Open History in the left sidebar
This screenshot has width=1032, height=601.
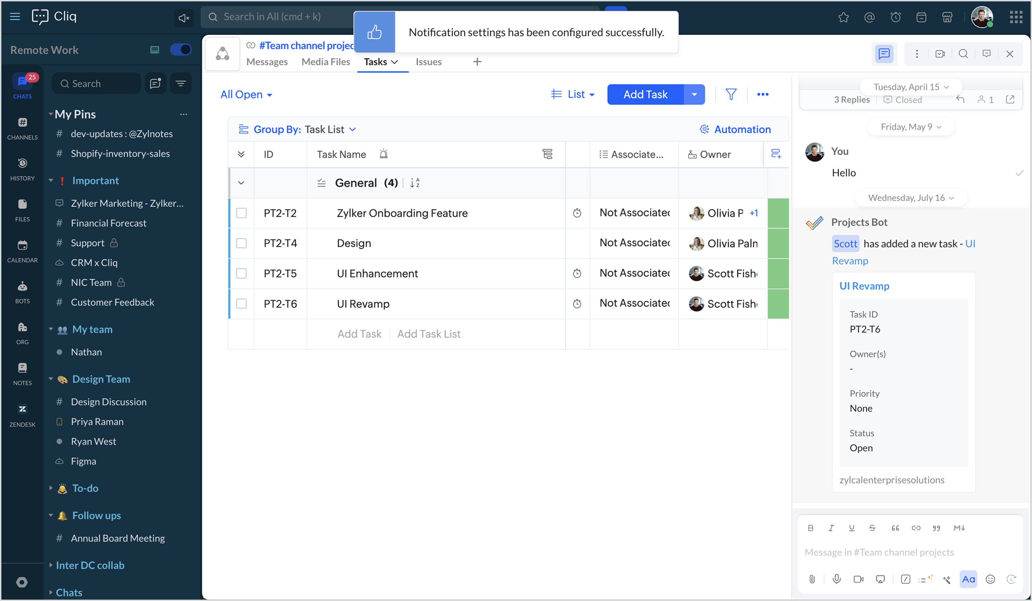click(x=23, y=170)
